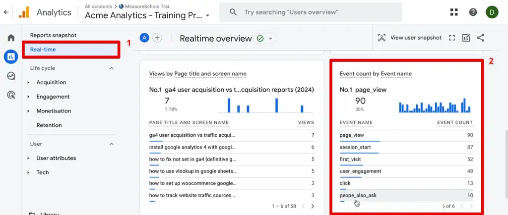The height and width of the screenshot is (215, 508).
Task: Click 'how to track website traffic sources' row
Action: click(x=231, y=195)
